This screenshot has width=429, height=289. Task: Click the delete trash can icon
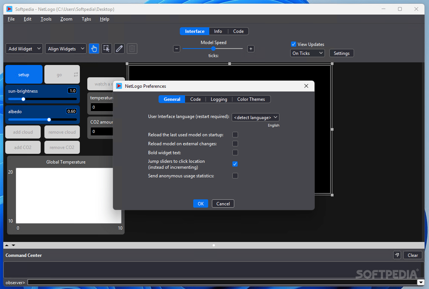click(132, 49)
